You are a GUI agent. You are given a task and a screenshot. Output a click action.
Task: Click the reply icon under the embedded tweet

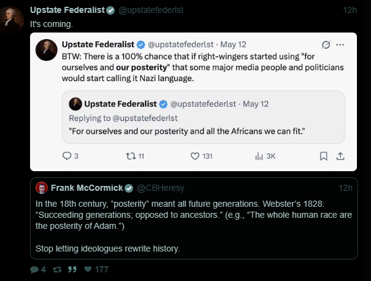[67, 156]
